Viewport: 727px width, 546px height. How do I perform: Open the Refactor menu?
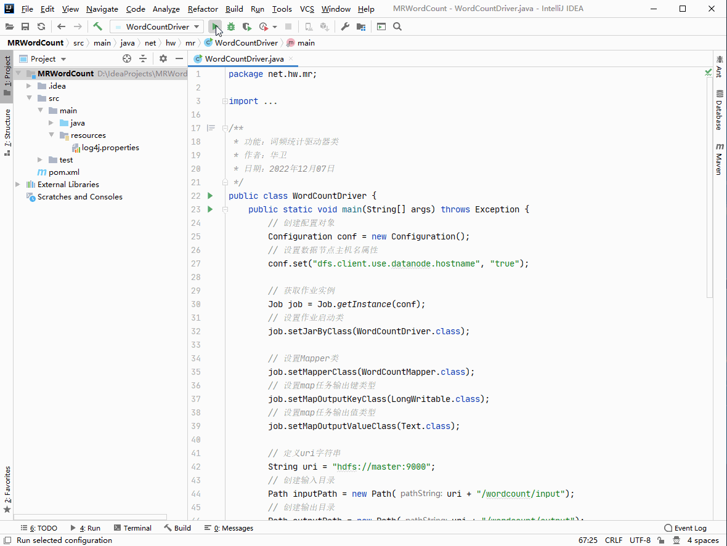[203, 9]
